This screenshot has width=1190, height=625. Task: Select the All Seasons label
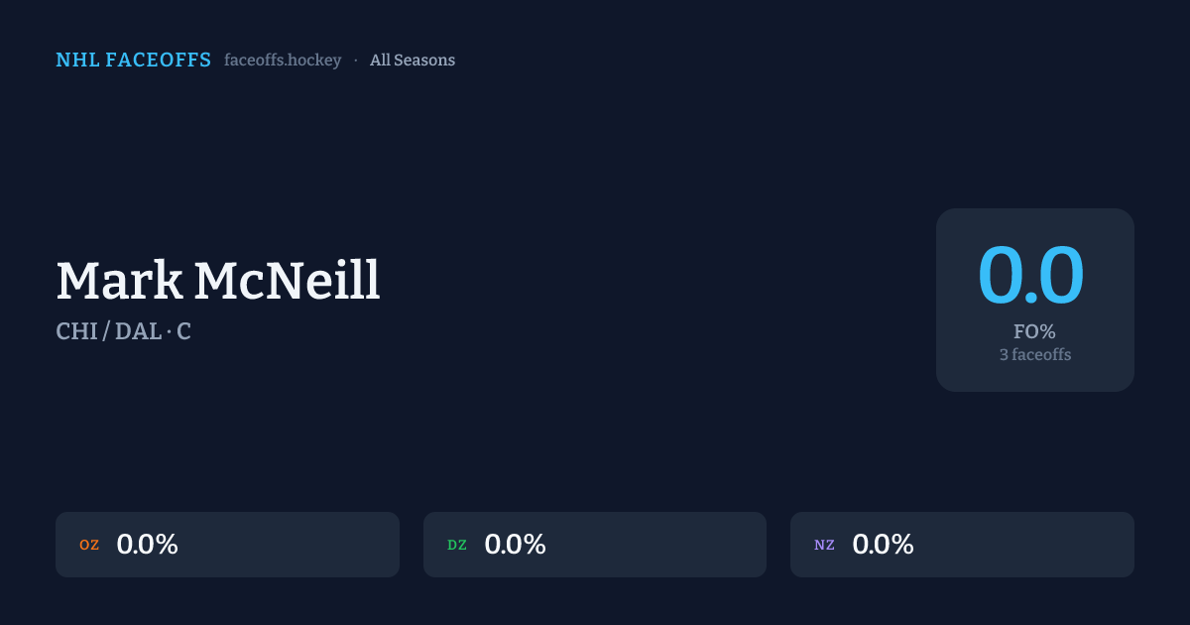(x=413, y=61)
